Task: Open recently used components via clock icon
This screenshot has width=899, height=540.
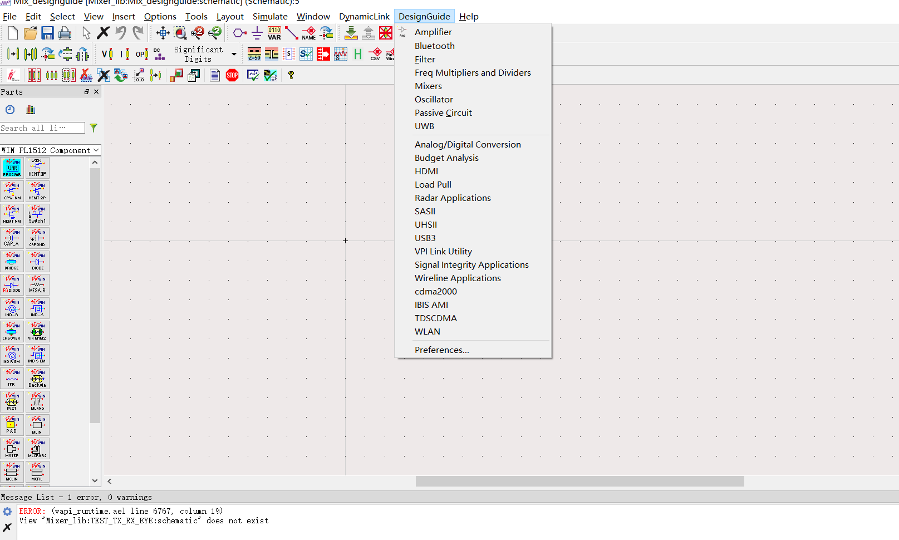Action: point(9,110)
